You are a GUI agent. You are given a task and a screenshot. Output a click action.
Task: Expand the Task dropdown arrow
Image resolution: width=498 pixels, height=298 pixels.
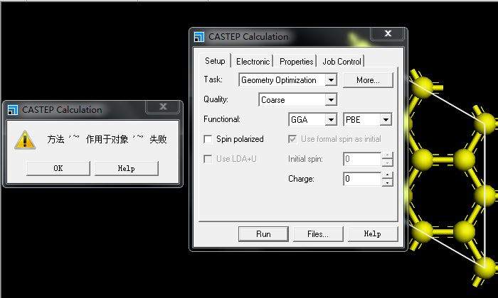click(331, 80)
